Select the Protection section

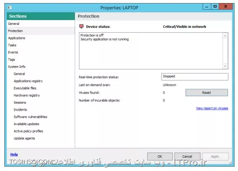coord(41,31)
